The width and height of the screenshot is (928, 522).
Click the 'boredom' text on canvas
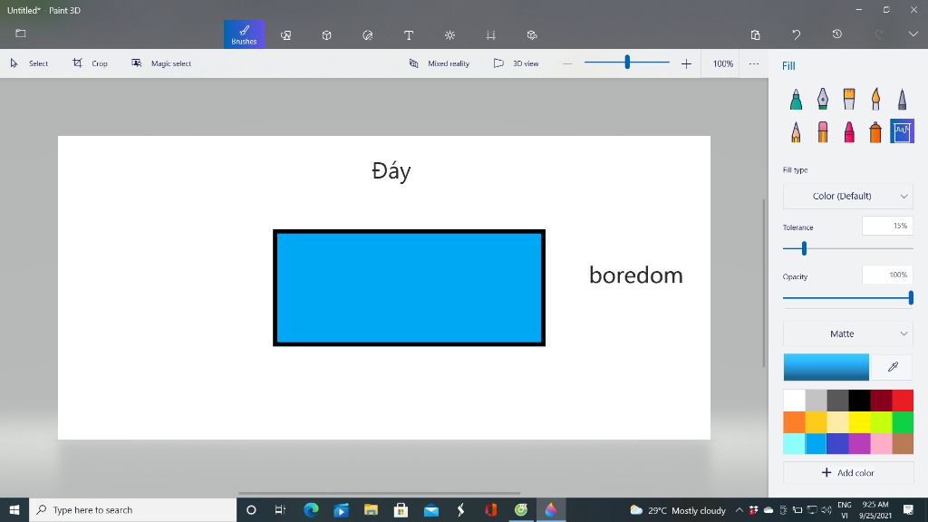pos(636,275)
